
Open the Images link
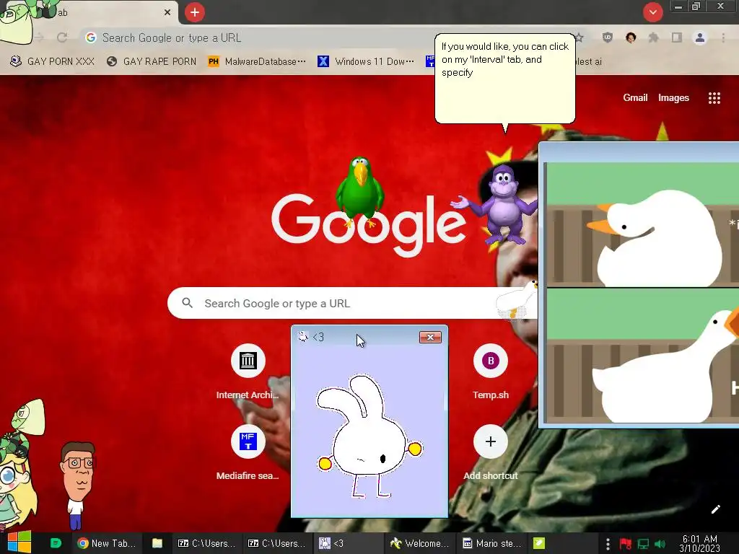[673, 97]
